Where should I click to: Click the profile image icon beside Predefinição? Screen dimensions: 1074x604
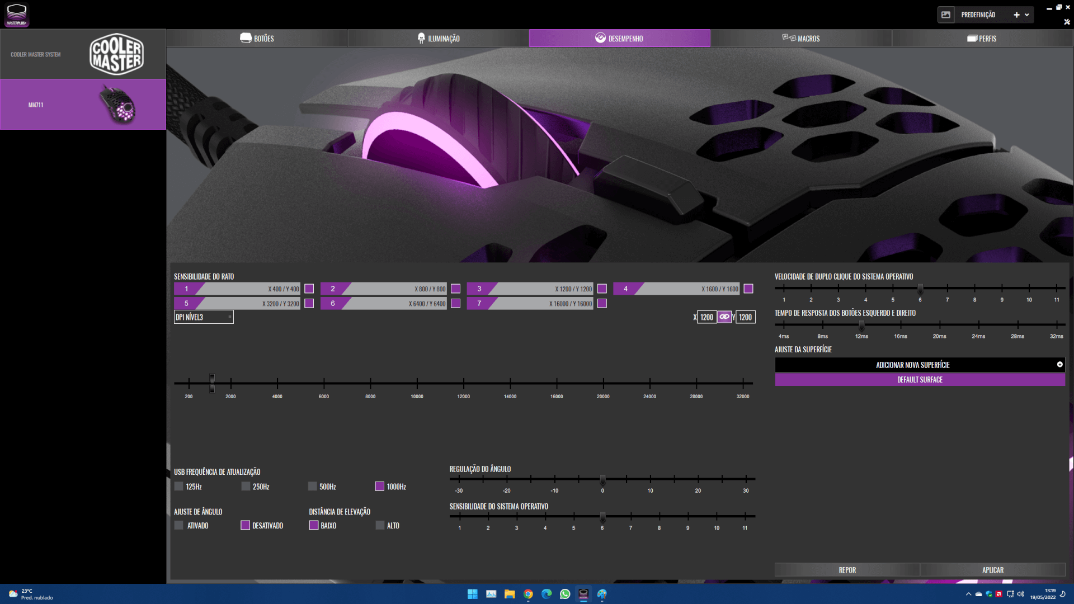(946, 15)
